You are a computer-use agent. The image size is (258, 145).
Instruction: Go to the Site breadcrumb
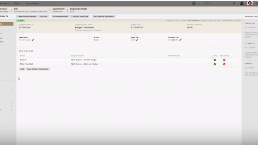[x=16, y=9]
